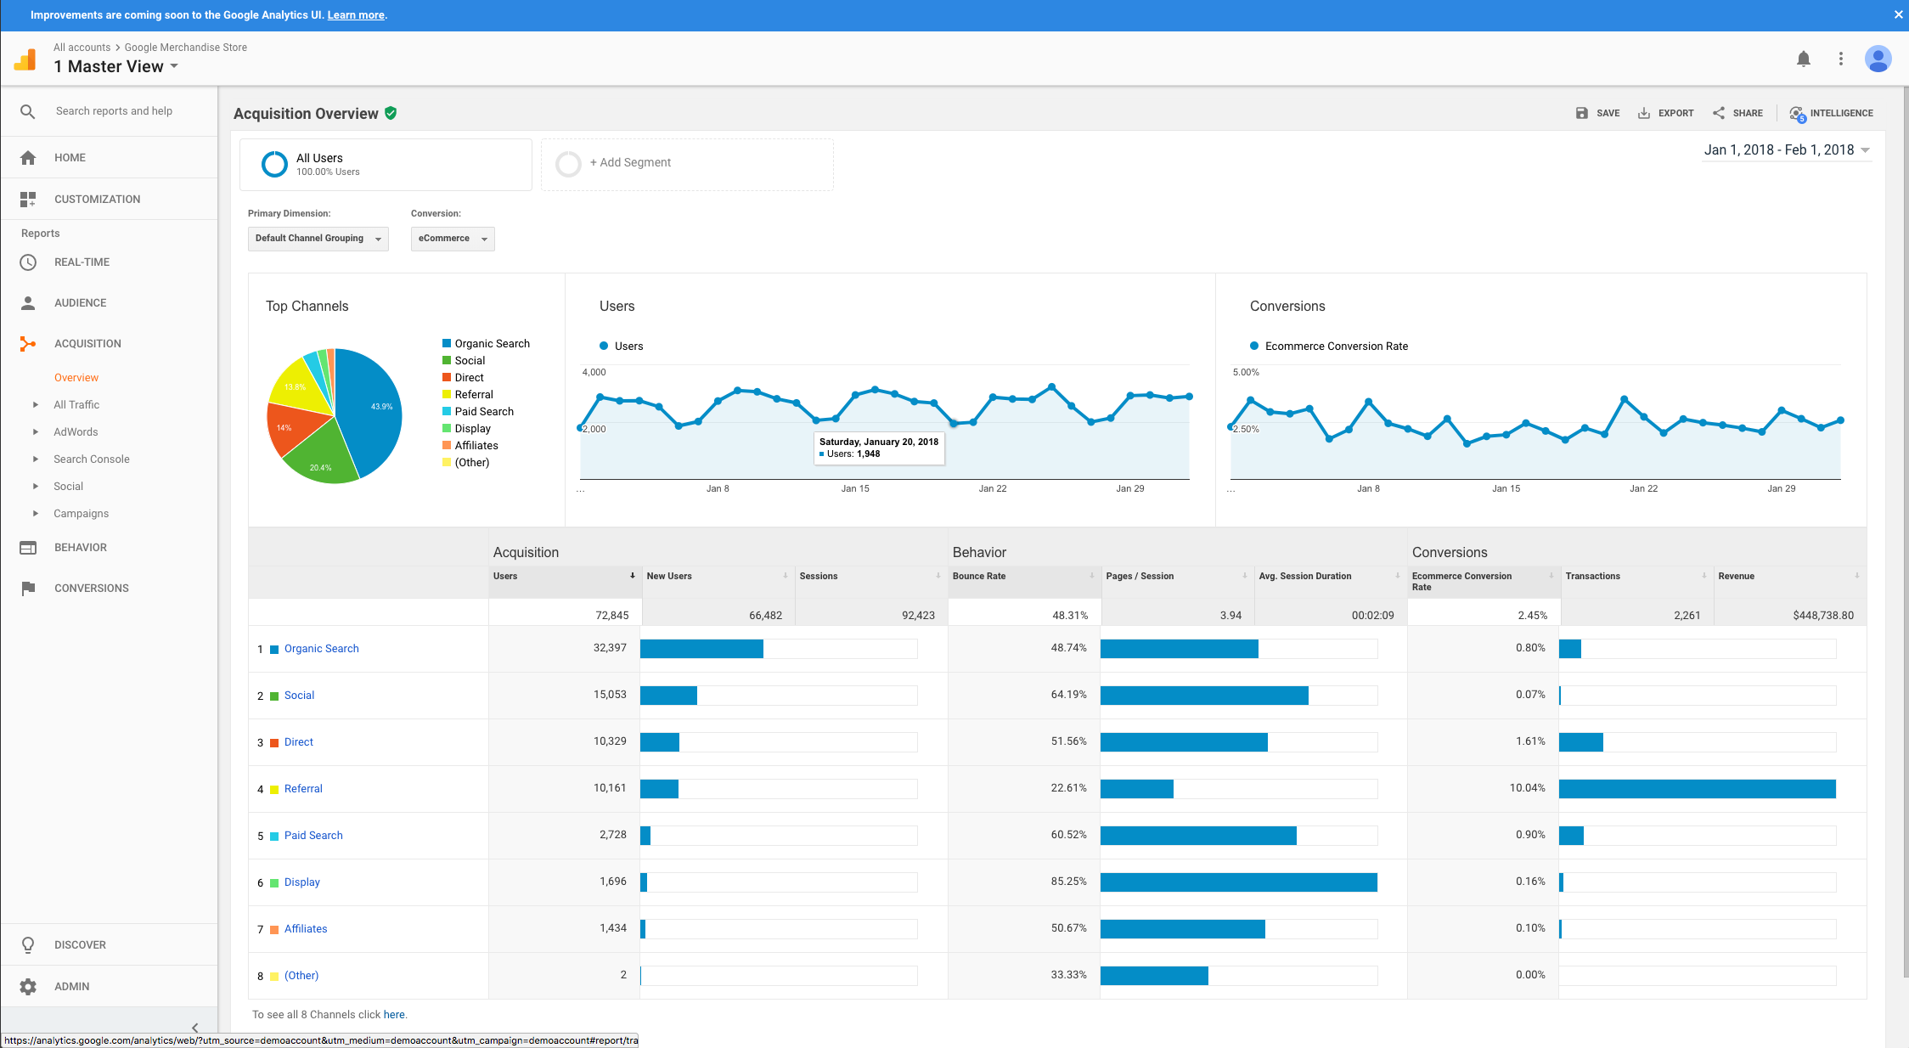Click the Admin settings icon
Image resolution: width=1909 pixels, height=1048 pixels.
[27, 986]
